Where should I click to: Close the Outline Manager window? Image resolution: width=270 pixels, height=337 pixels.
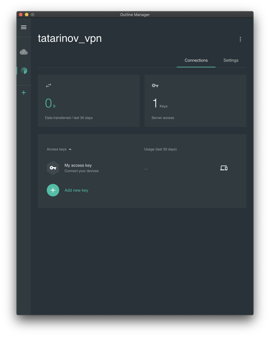(21, 15)
